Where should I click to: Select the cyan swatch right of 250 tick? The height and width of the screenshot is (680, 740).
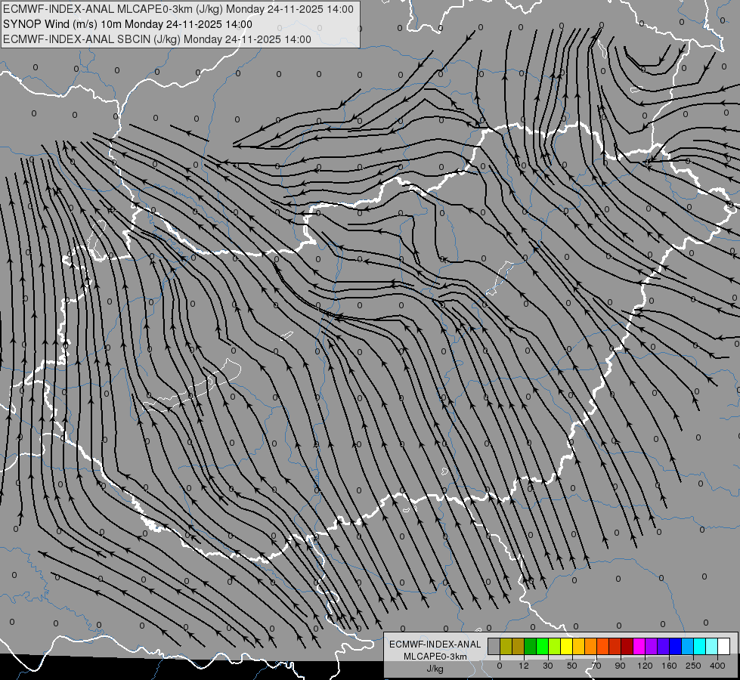coord(700,647)
